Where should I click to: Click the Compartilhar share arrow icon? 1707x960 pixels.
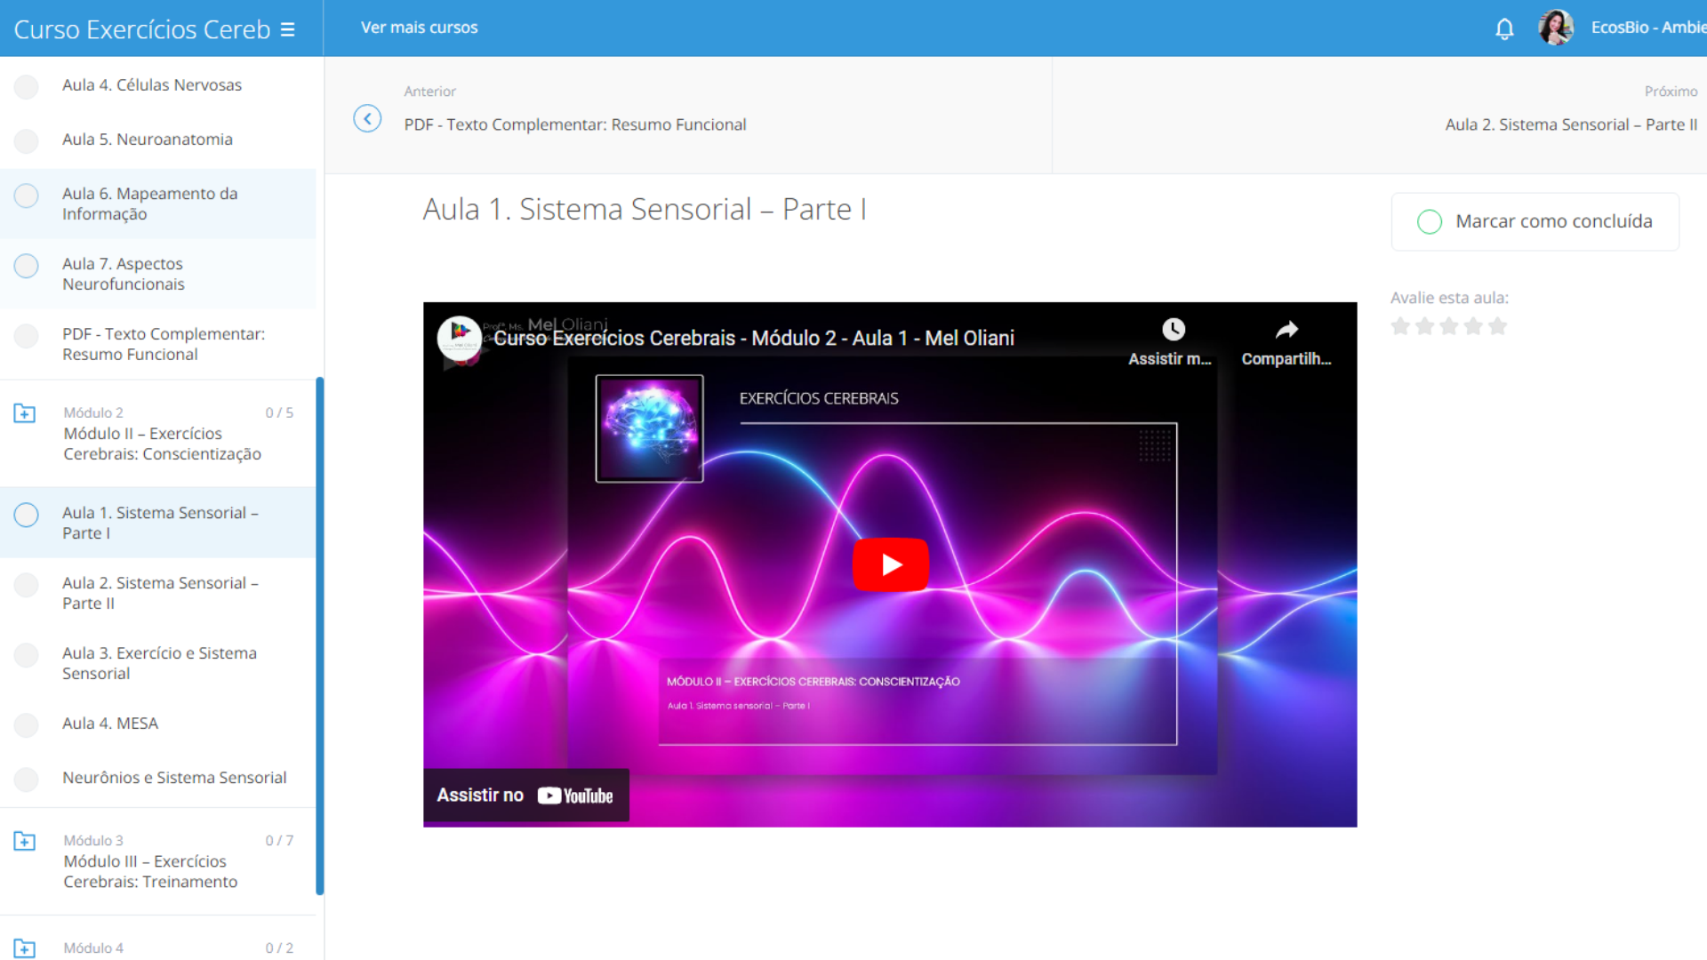pos(1286,330)
